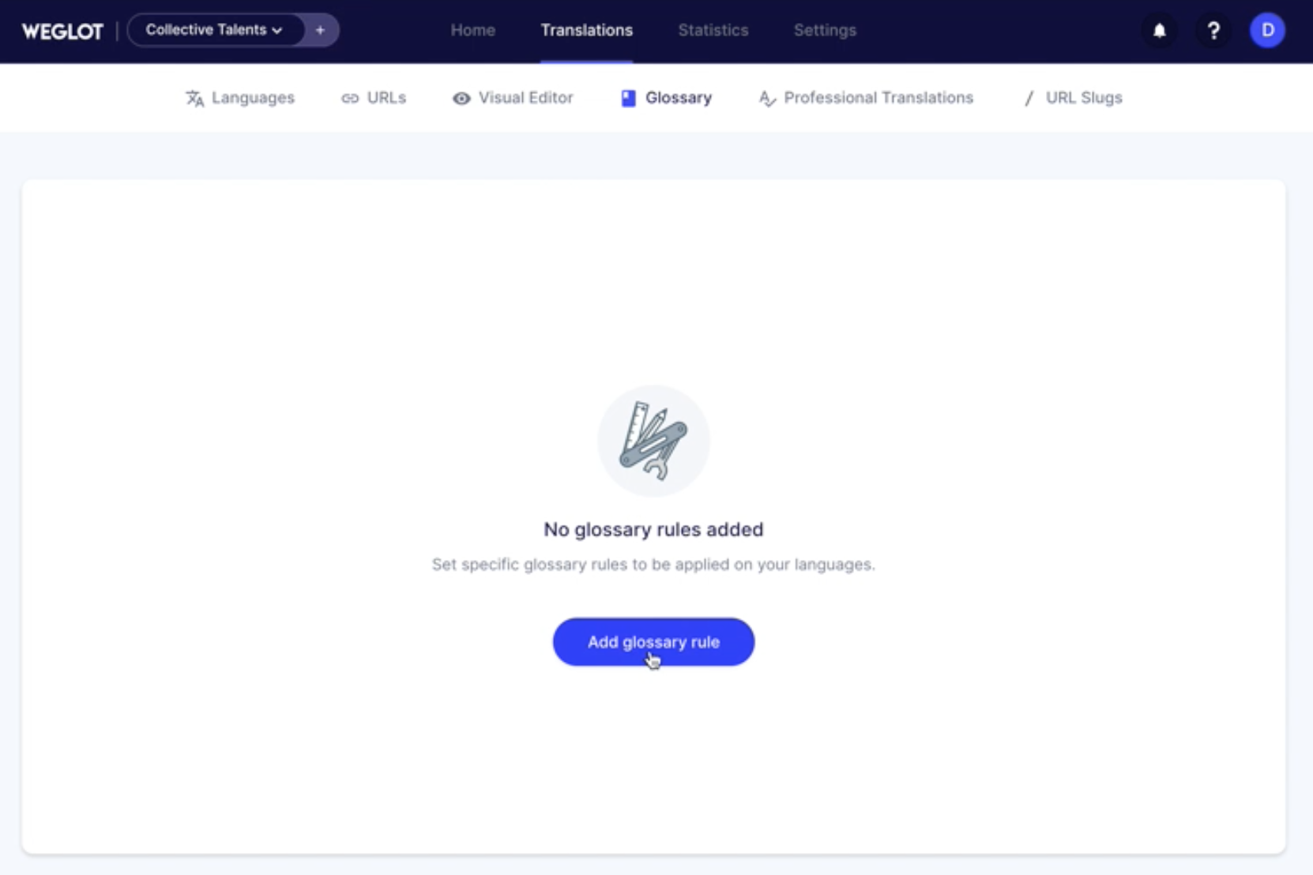Click the Languages translate icon
The image size is (1313, 875).
coord(194,98)
